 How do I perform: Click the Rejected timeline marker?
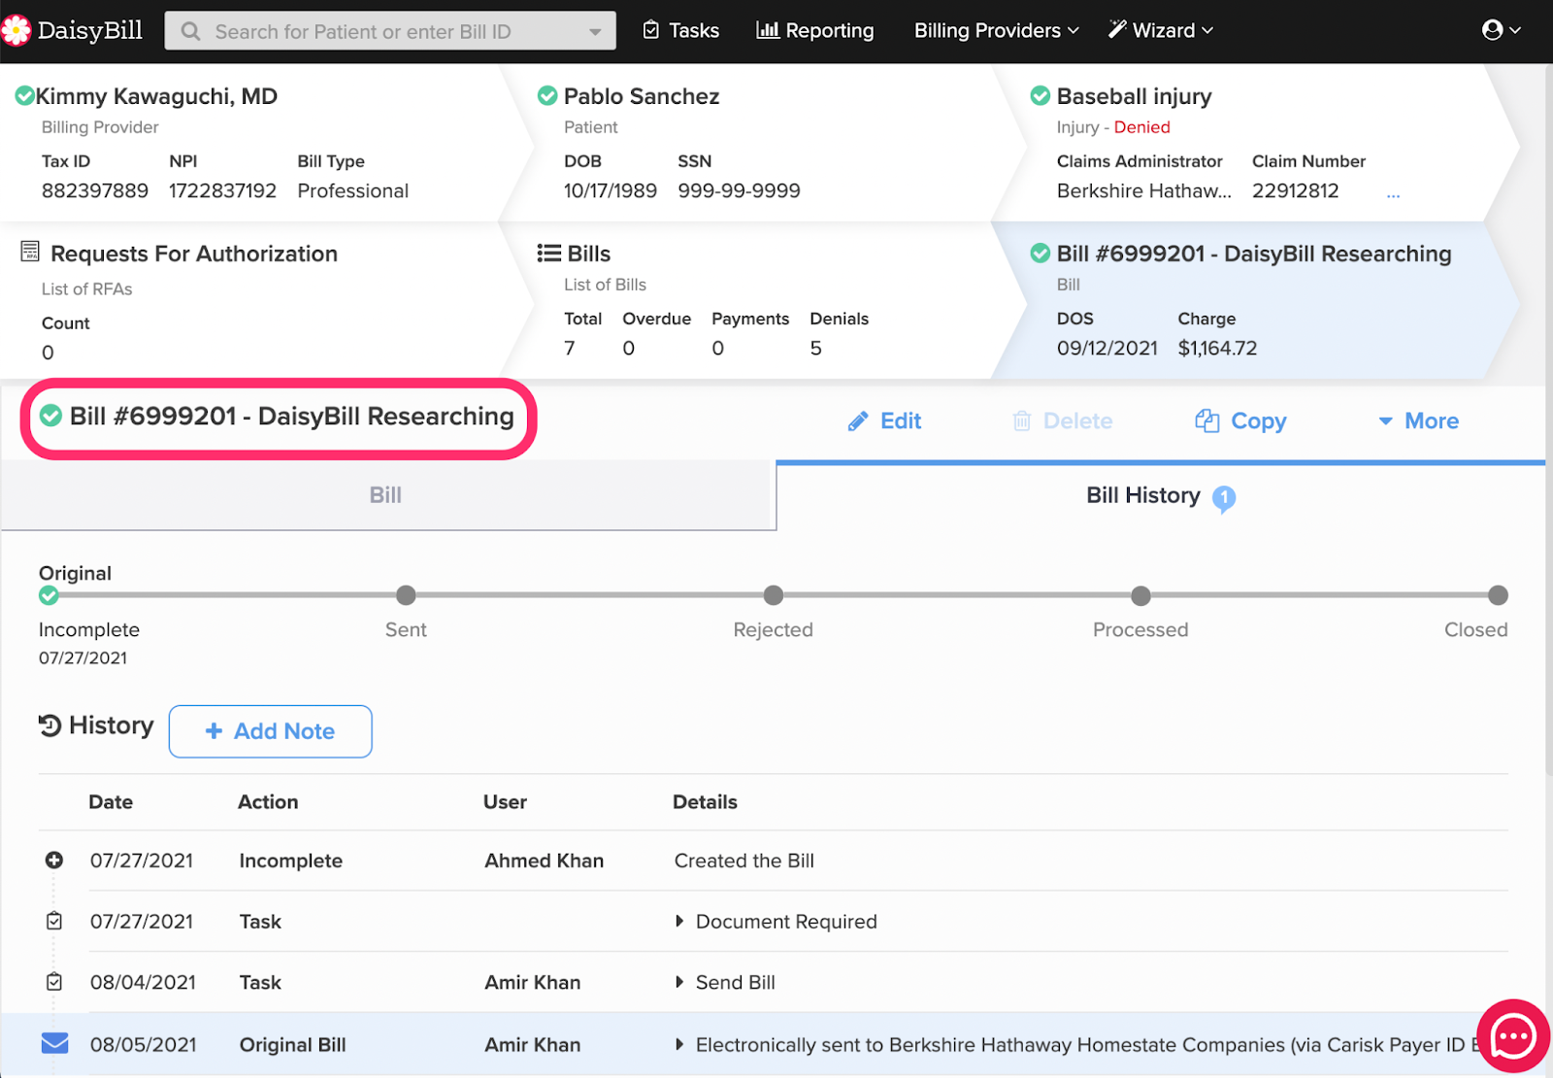coord(773,595)
